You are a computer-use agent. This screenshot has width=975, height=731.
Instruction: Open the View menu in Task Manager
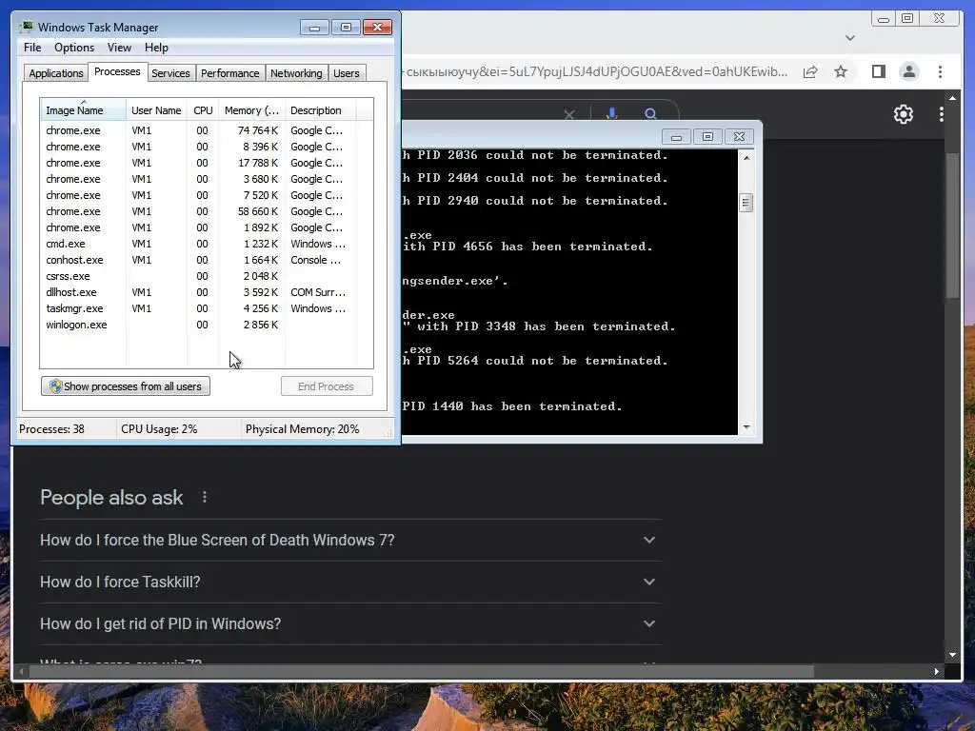click(119, 48)
